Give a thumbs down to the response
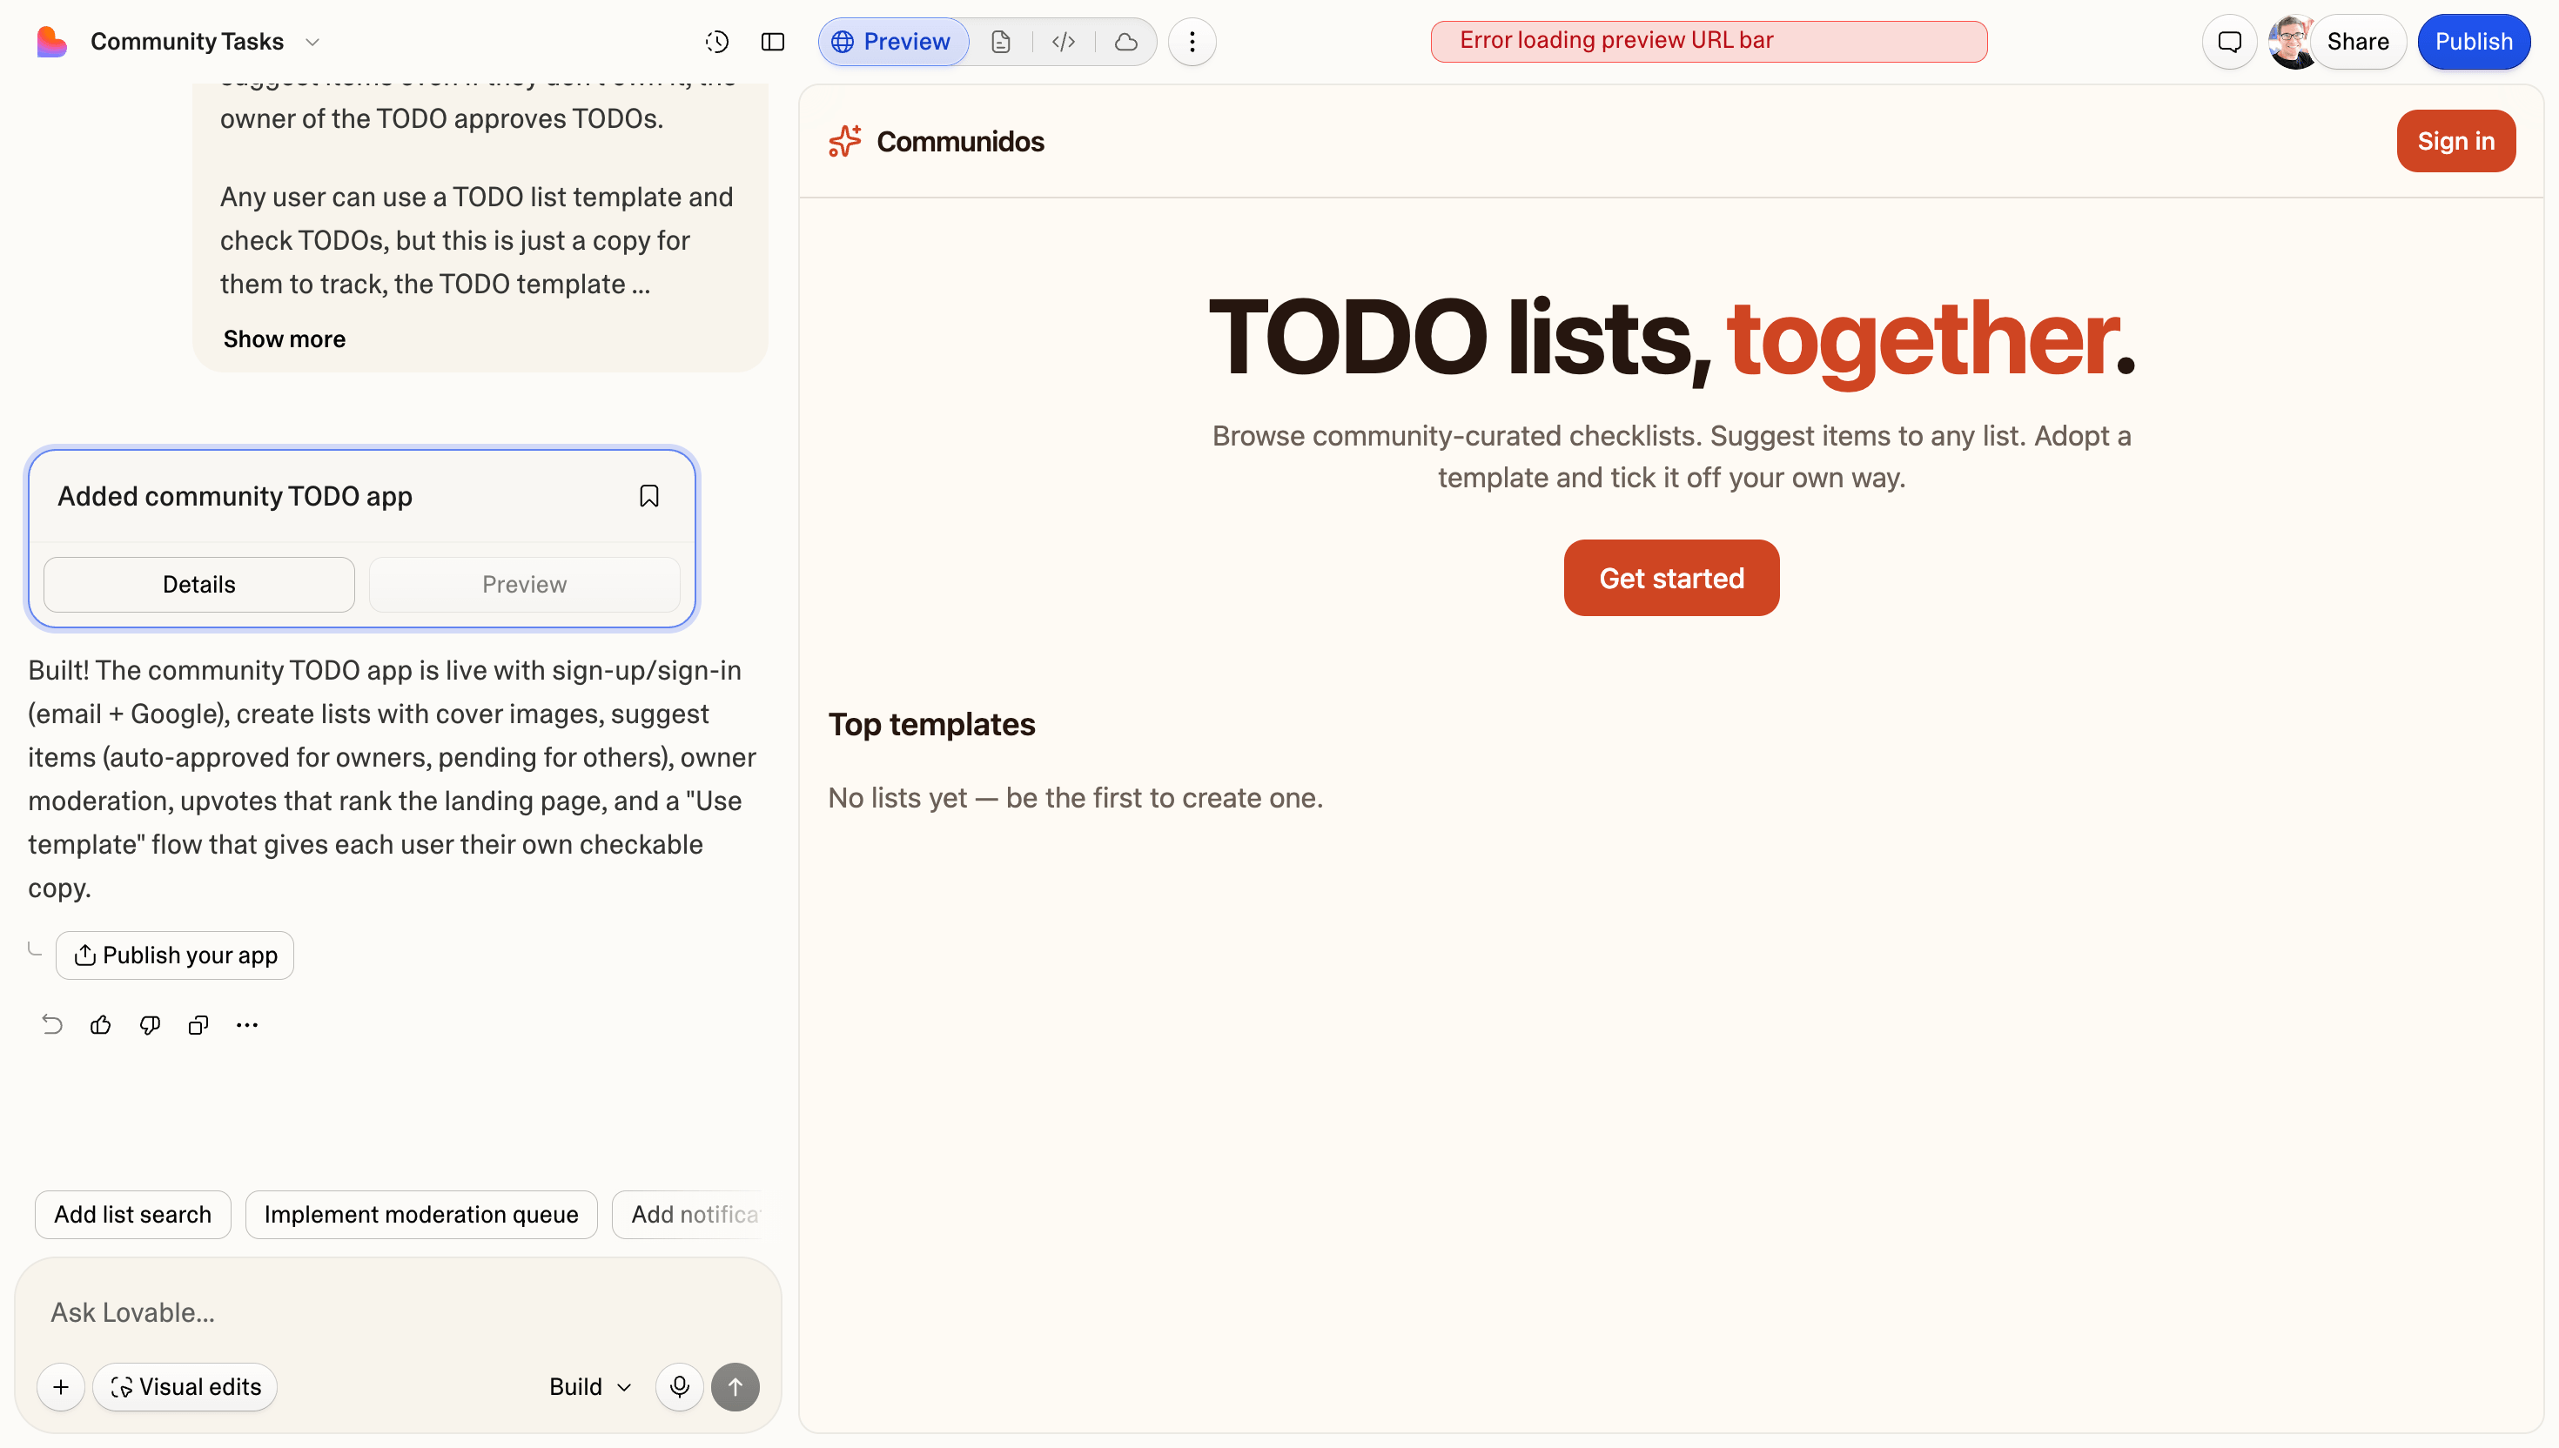 tap(149, 1025)
